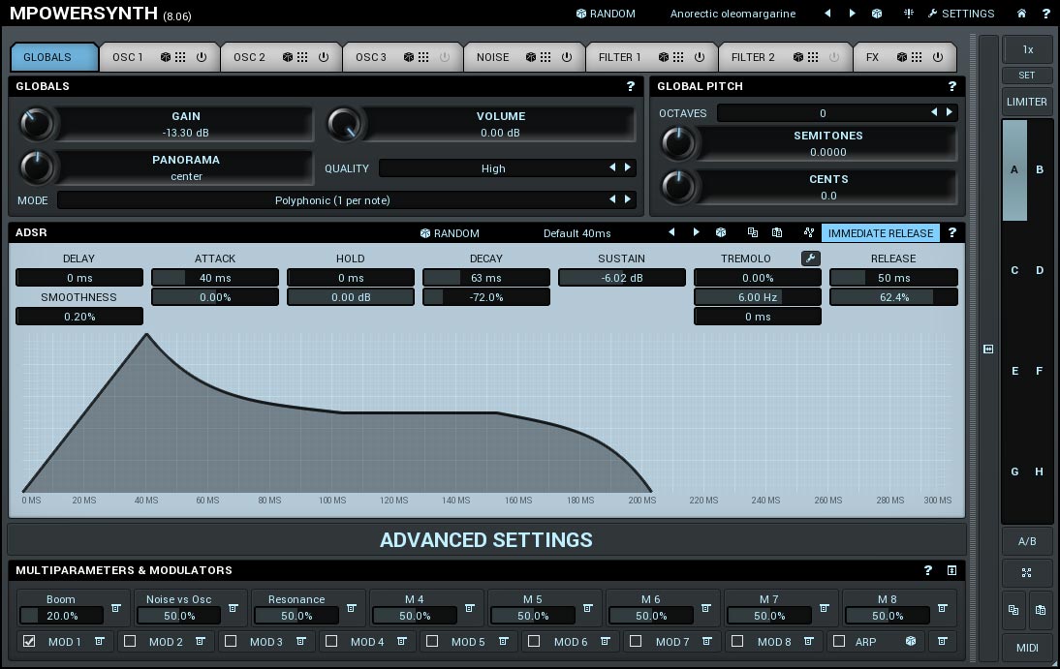Open help question mark in title bar
Image resolution: width=1060 pixels, height=669 pixels.
[1045, 14]
